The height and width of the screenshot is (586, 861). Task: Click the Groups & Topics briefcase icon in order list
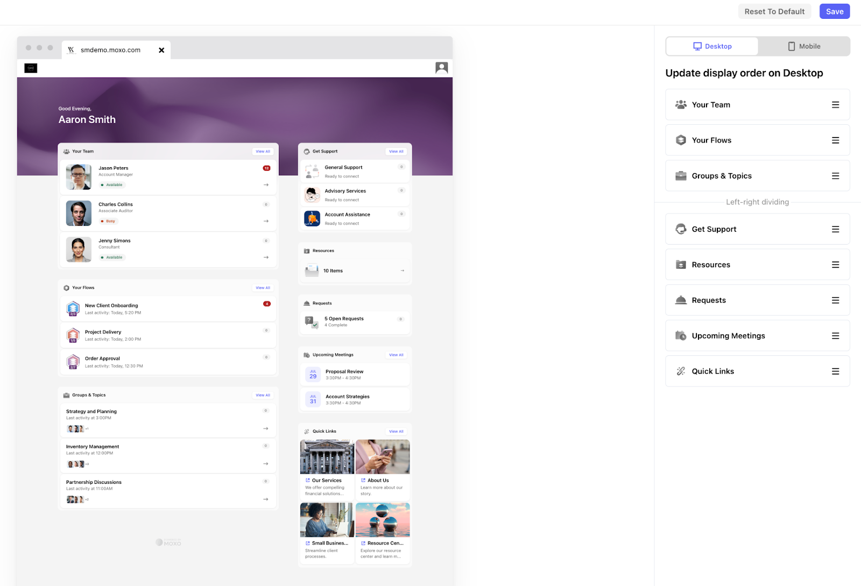click(x=681, y=176)
